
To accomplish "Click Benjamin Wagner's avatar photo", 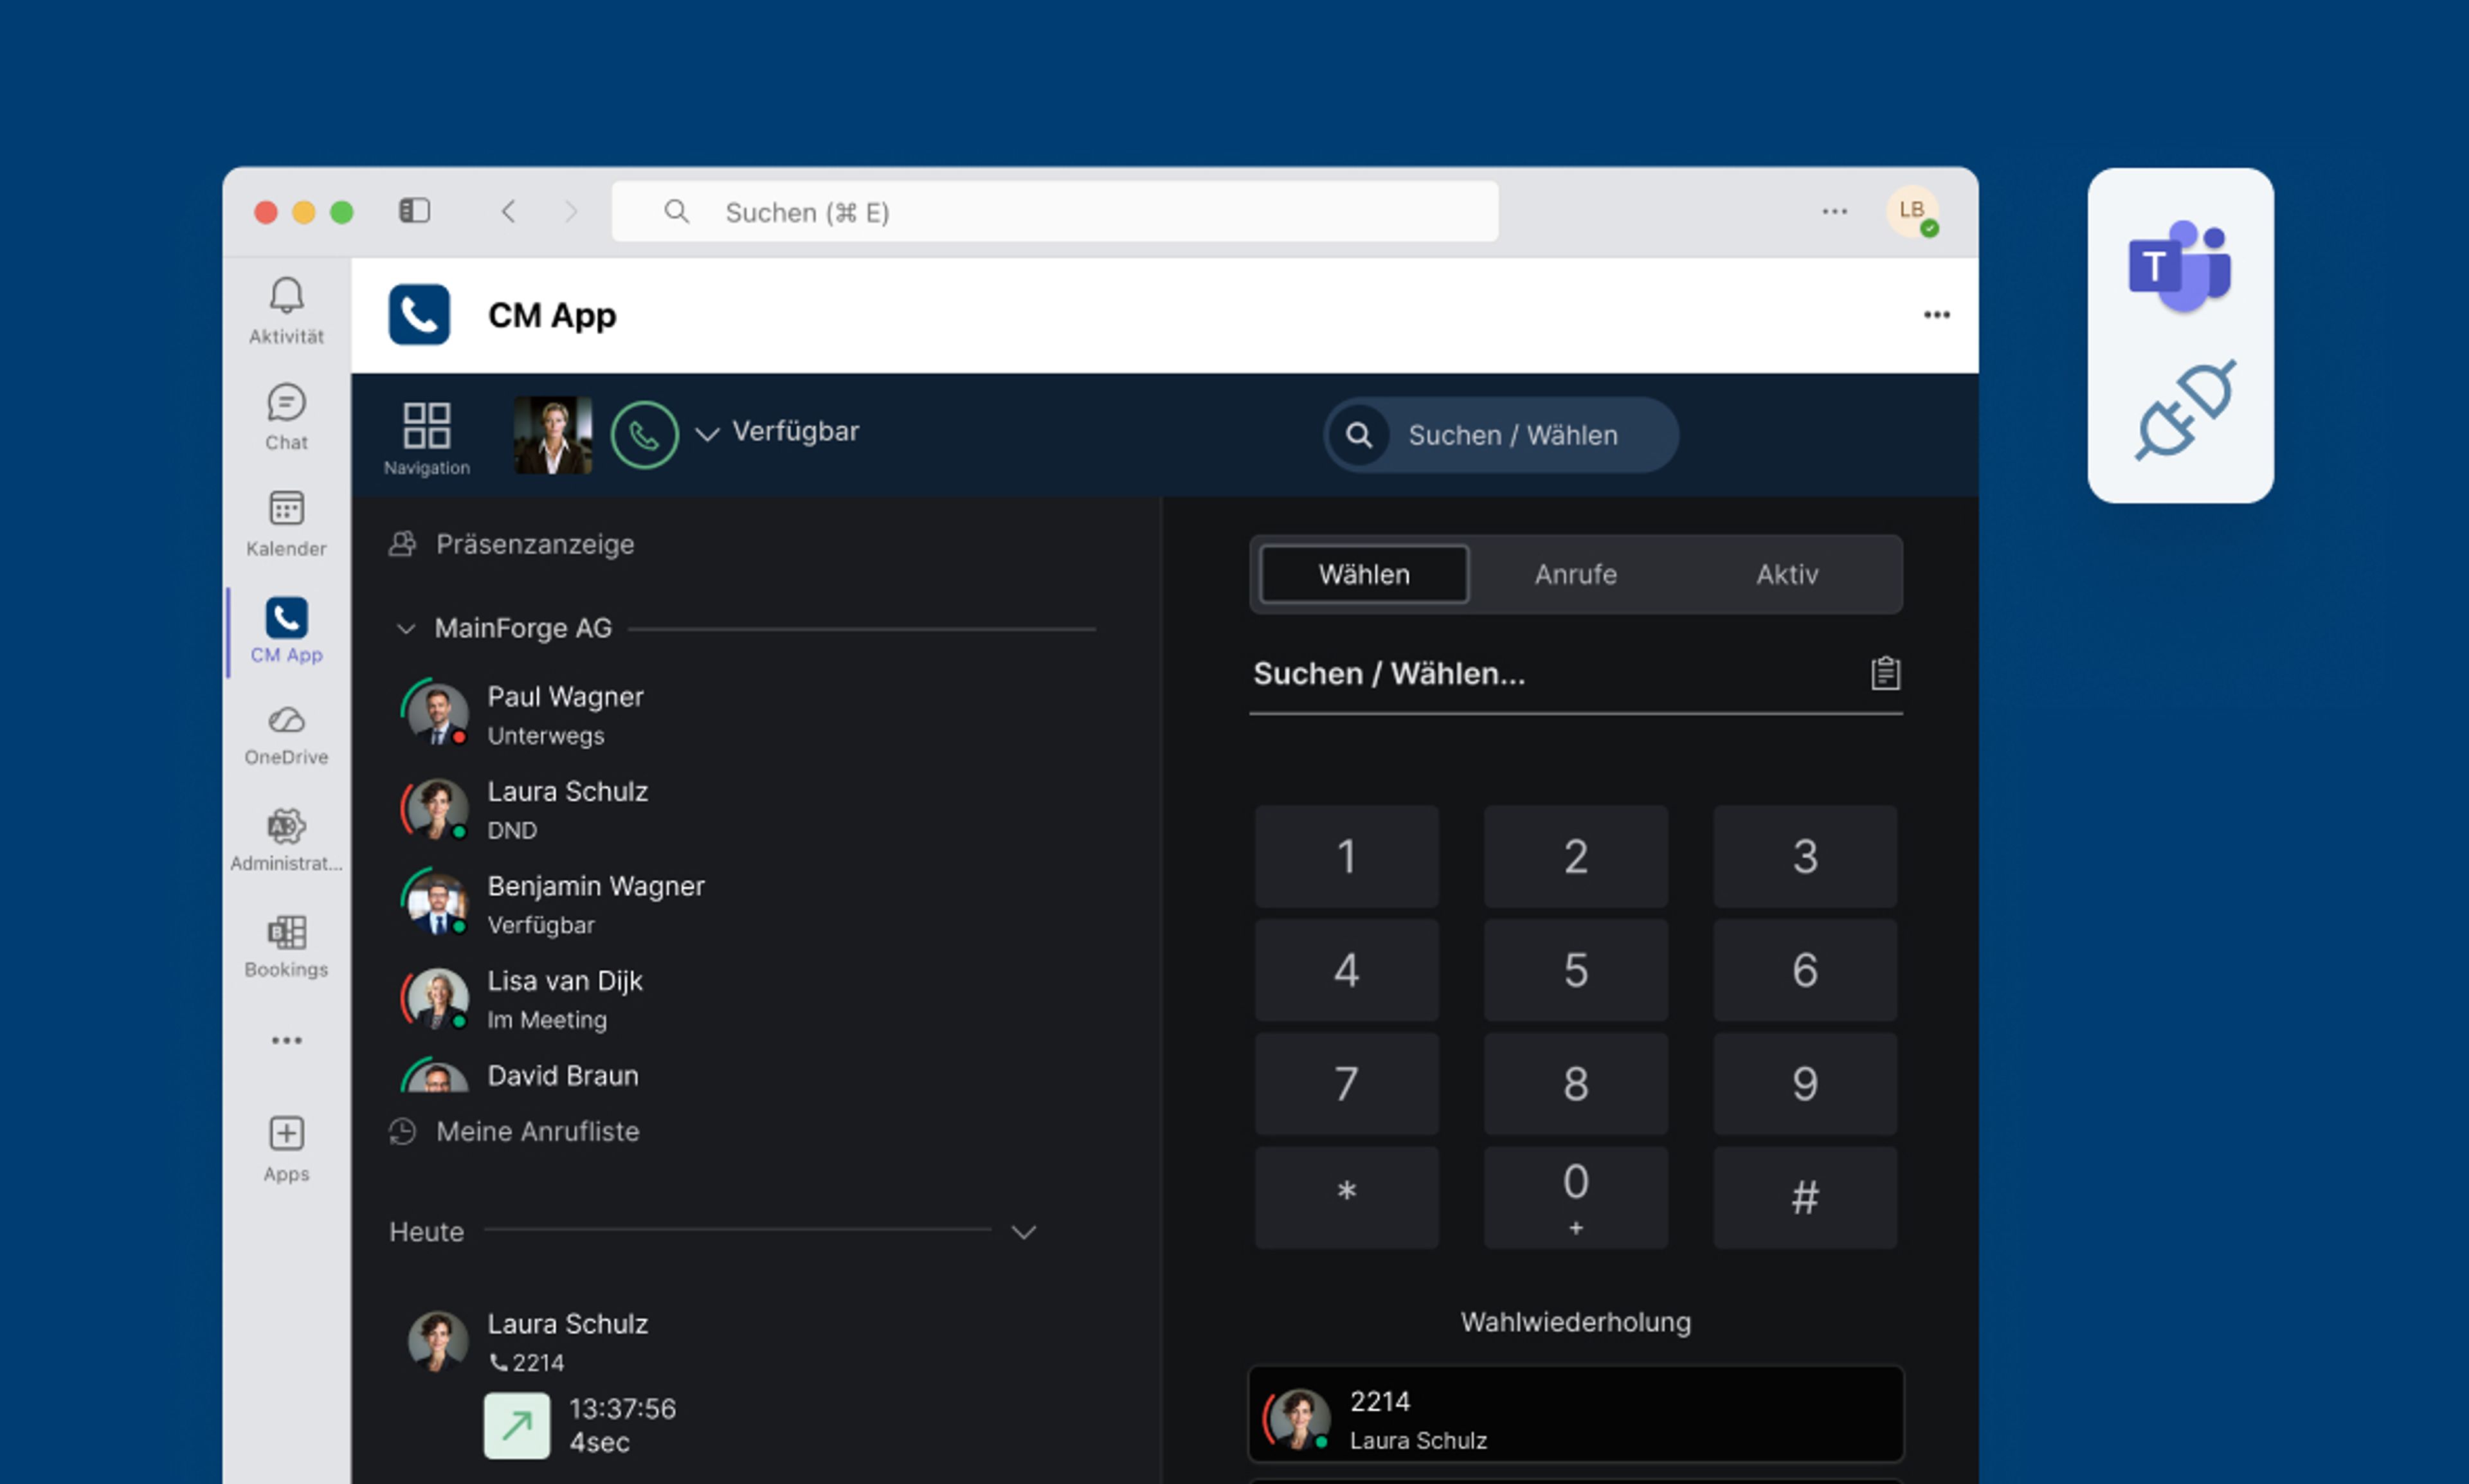I will point(437,904).
